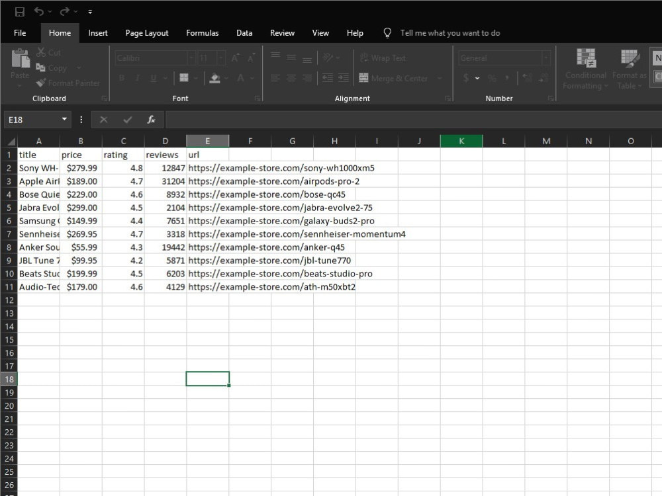Screen dimensions: 662x496
Task: Click the Decrease Decimal icon
Action: pyautogui.click(x=544, y=77)
